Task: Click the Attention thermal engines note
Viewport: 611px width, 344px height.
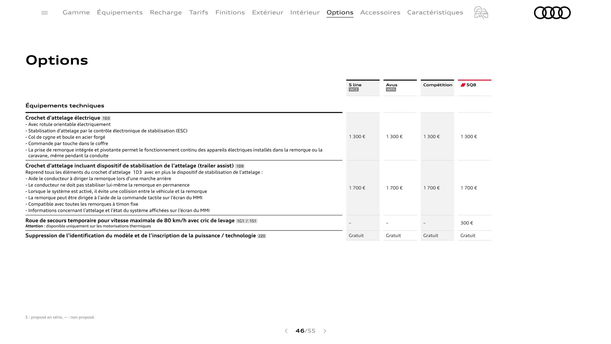Action: click(88, 226)
